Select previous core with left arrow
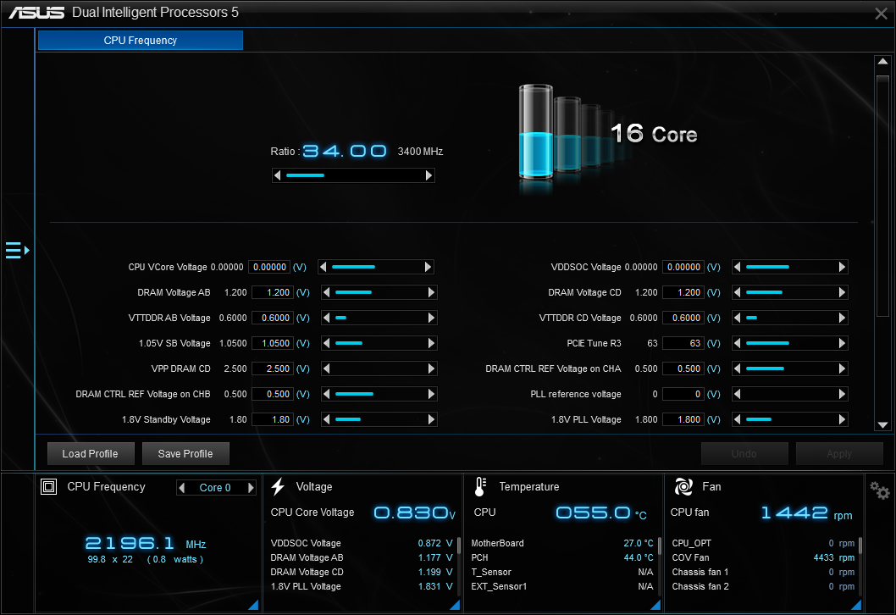The image size is (896, 615). 182,488
